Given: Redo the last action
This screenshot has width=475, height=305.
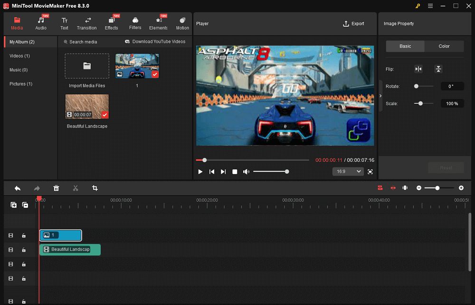Looking at the screenshot, I should click(x=37, y=188).
